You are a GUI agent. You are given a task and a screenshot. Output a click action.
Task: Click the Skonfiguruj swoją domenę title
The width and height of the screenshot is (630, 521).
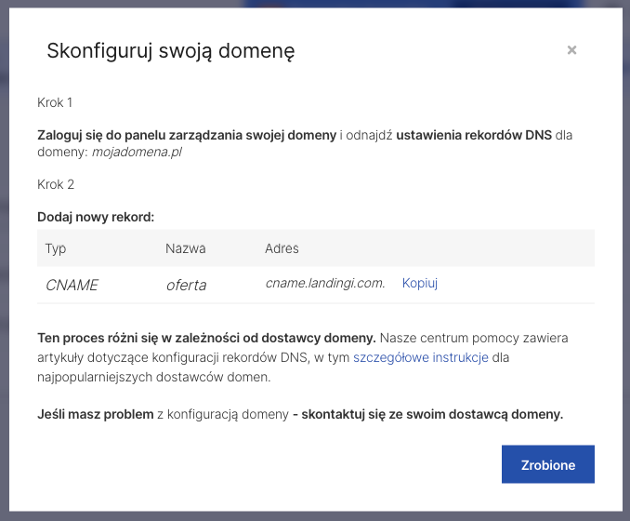click(171, 51)
